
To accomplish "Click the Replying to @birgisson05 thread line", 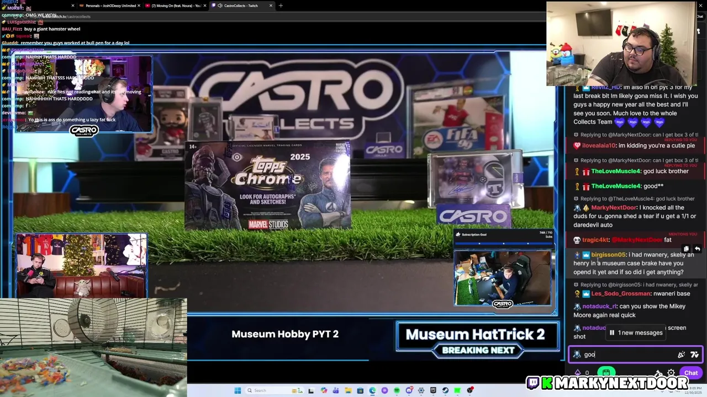I will [636, 285].
